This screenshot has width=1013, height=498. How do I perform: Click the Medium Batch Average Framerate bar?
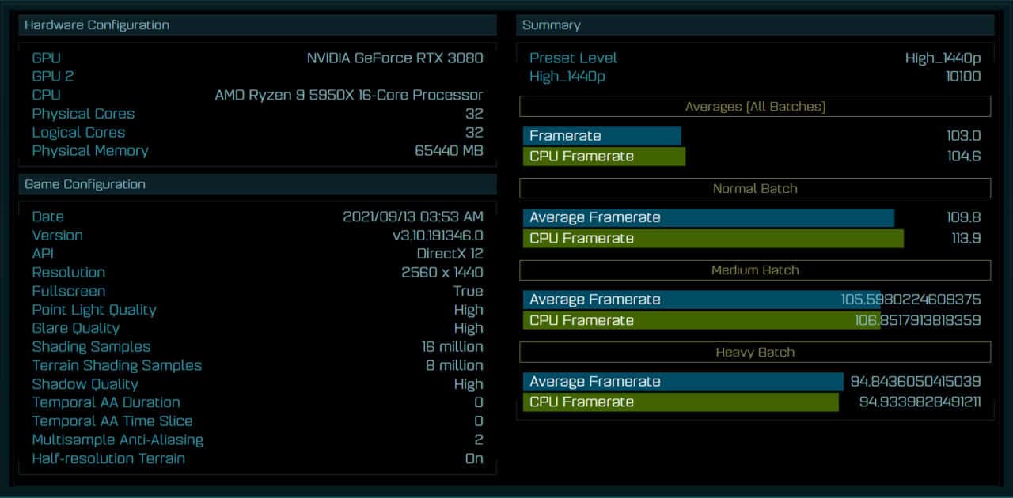tap(701, 300)
